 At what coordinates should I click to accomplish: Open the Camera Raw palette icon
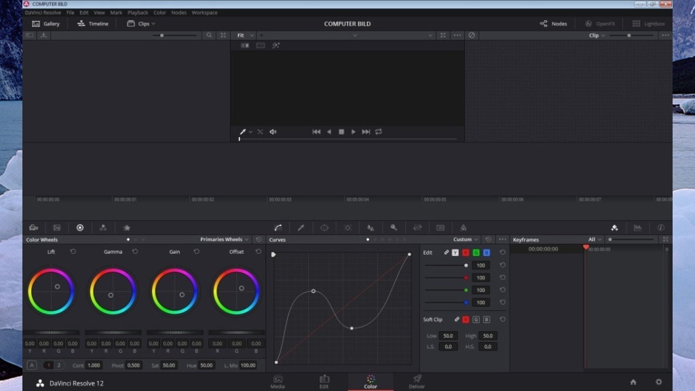(33, 228)
